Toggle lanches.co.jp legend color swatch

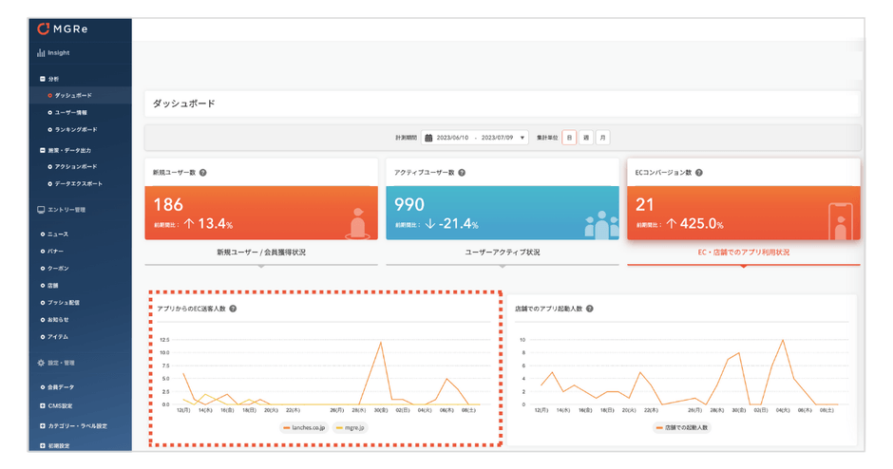pyautogui.click(x=287, y=428)
